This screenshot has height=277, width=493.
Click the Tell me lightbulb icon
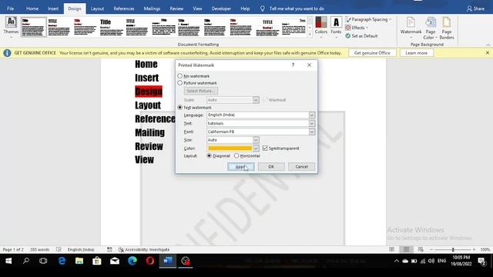pos(262,8)
